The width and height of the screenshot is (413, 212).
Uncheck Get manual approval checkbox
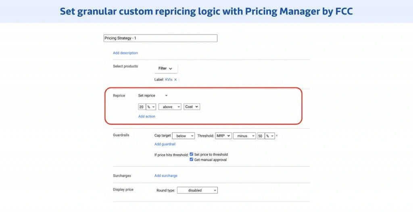point(192,160)
